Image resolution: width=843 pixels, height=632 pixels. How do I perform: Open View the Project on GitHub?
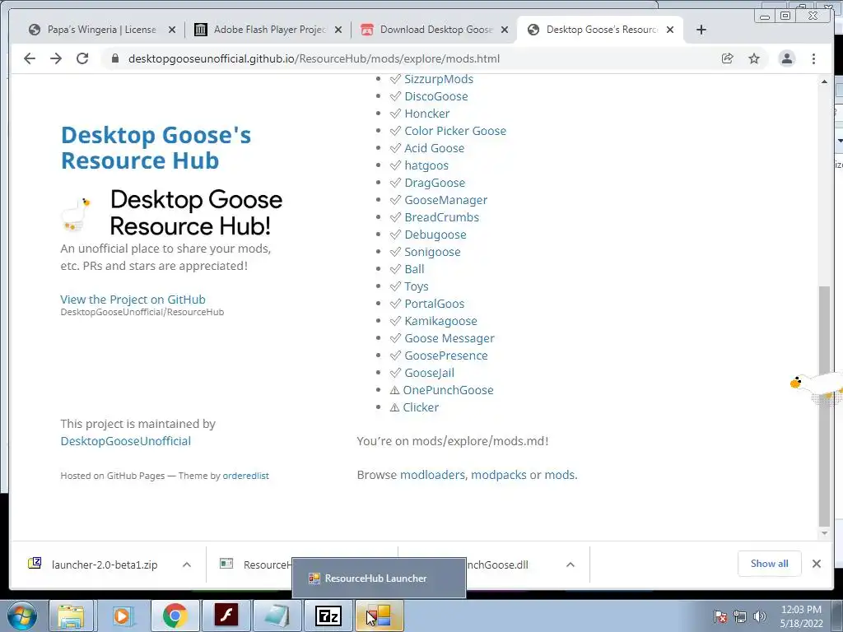[133, 300]
